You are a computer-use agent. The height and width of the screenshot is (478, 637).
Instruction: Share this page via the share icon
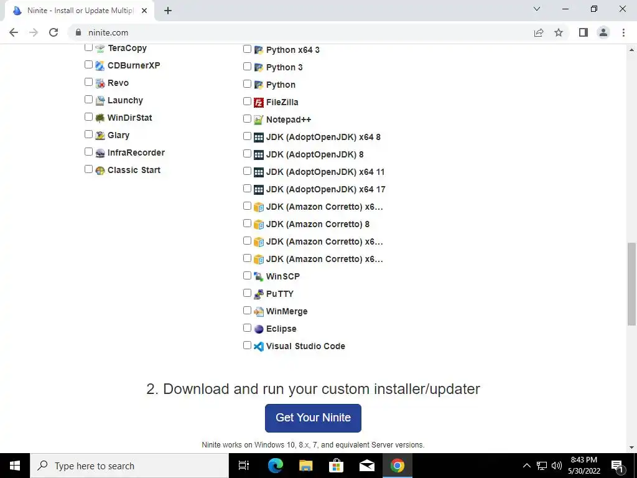539,32
